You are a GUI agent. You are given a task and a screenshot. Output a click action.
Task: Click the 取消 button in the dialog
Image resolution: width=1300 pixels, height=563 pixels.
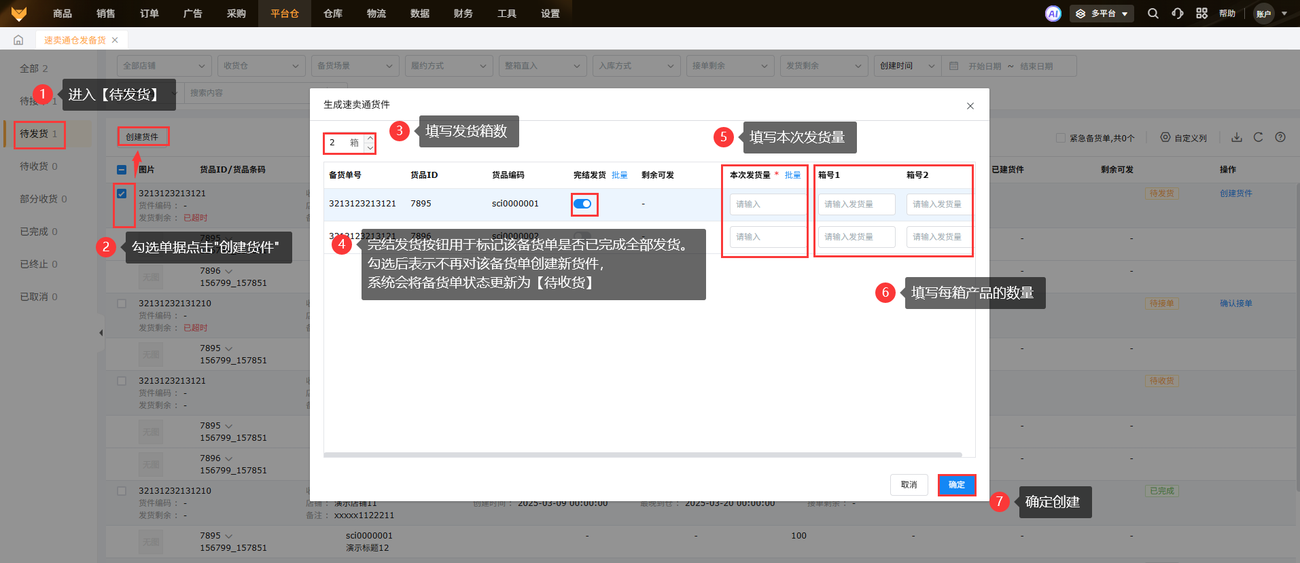[x=909, y=485]
